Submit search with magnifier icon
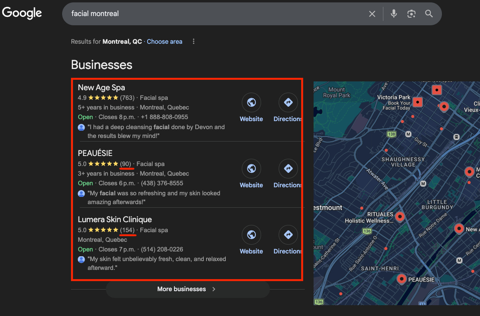Screen dimensions: 480x316 [x=429, y=14]
